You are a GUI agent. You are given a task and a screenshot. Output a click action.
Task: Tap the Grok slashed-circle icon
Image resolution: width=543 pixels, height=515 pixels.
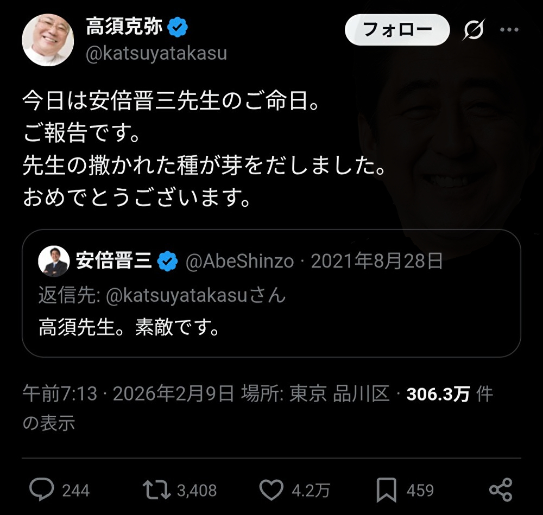coord(473,30)
